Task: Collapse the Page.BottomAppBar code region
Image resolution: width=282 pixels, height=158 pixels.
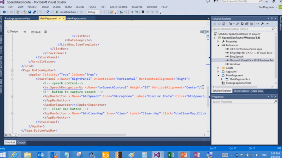Action: click(x=12, y=71)
